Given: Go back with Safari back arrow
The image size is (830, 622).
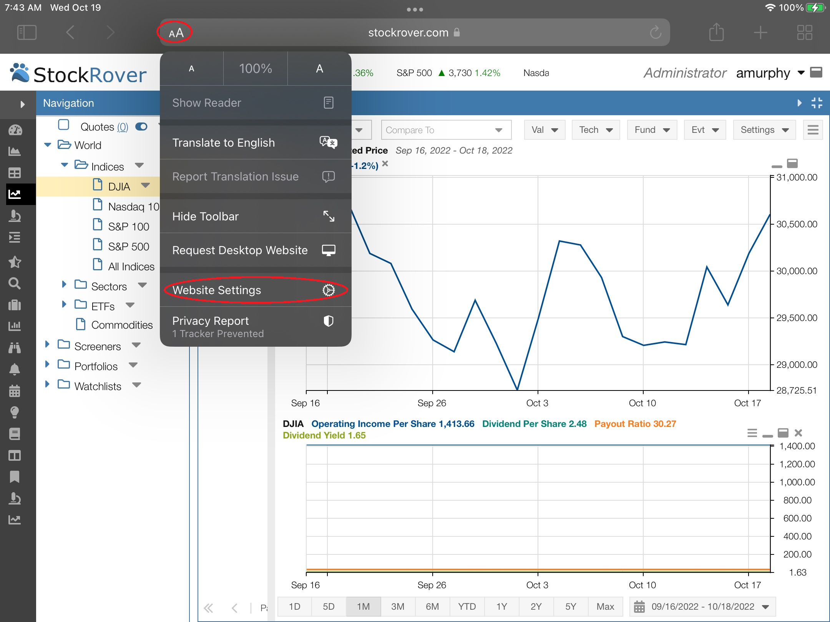Looking at the screenshot, I should pyautogui.click(x=70, y=32).
